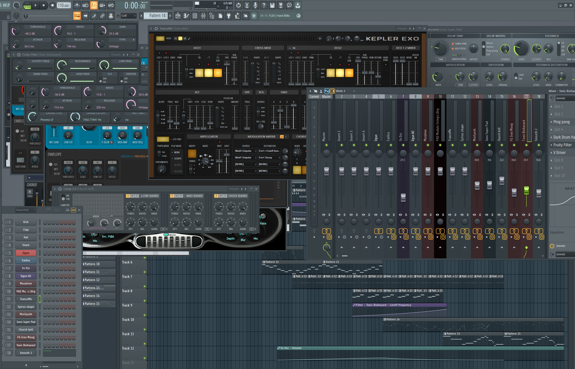Click the speech bubble icon in top toolbar
Viewport: 575px width, 369px height.
click(289, 5)
